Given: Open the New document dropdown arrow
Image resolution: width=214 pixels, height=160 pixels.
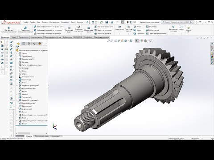Looking at the screenshot, I should click(x=99, y=22).
